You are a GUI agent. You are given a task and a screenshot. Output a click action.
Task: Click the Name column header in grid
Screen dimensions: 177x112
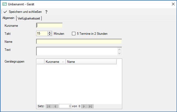click(91, 62)
